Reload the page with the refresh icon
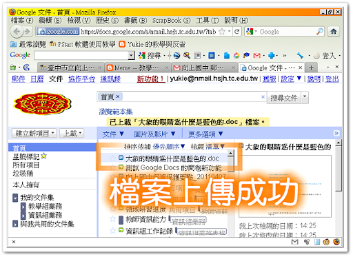The height and width of the screenshot is (257, 353). pyautogui.click(x=236, y=31)
